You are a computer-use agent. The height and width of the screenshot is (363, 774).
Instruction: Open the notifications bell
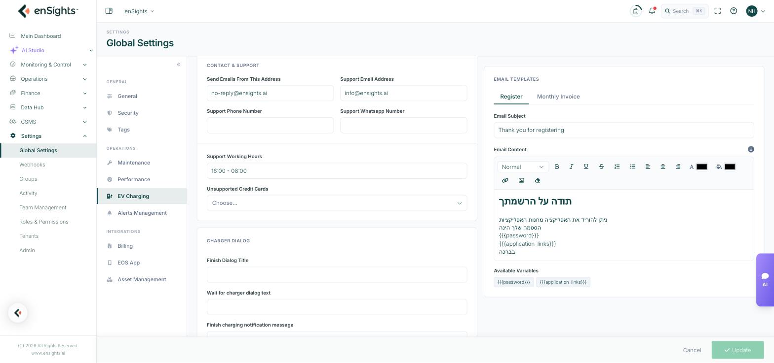point(652,11)
